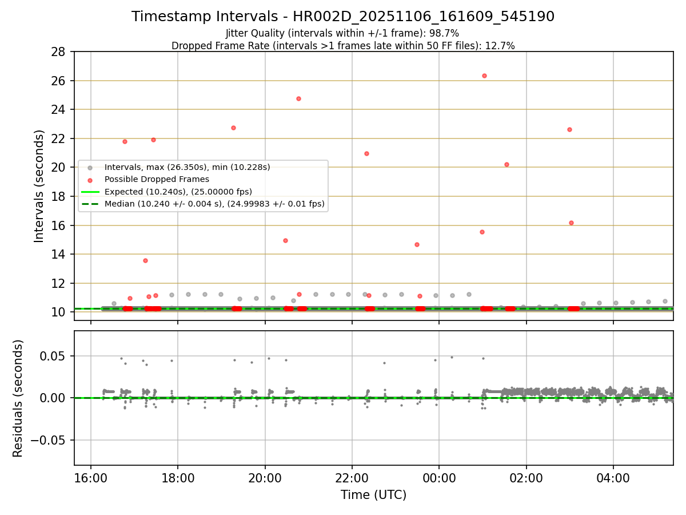Click the red point near 22.7 seconds around 19:15
The height and width of the screenshot is (515, 686).
pos(233,128)
